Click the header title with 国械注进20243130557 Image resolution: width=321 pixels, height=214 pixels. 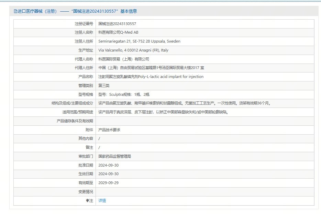[95, 11]
